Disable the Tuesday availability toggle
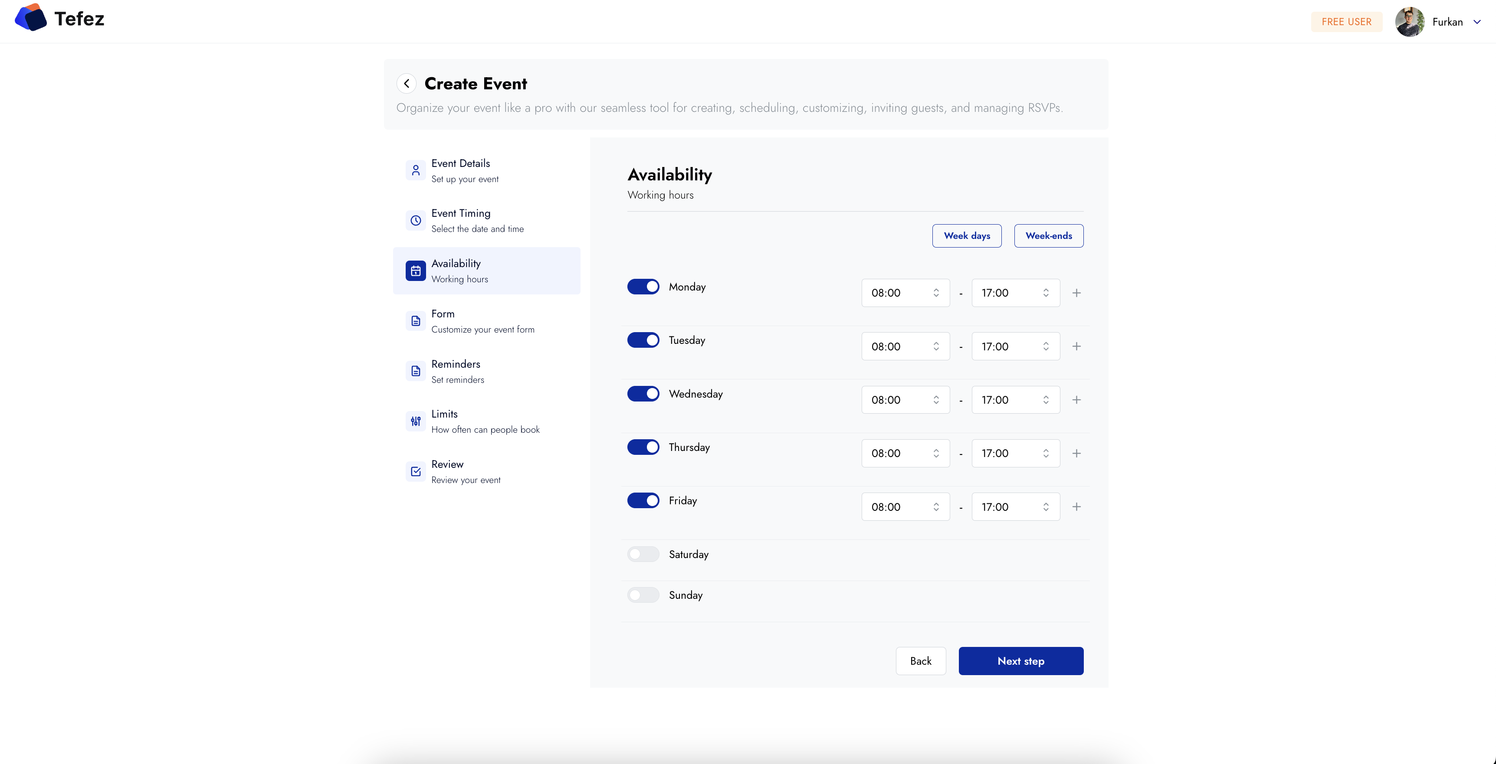Screen dimensions: 1496x764 643,340
